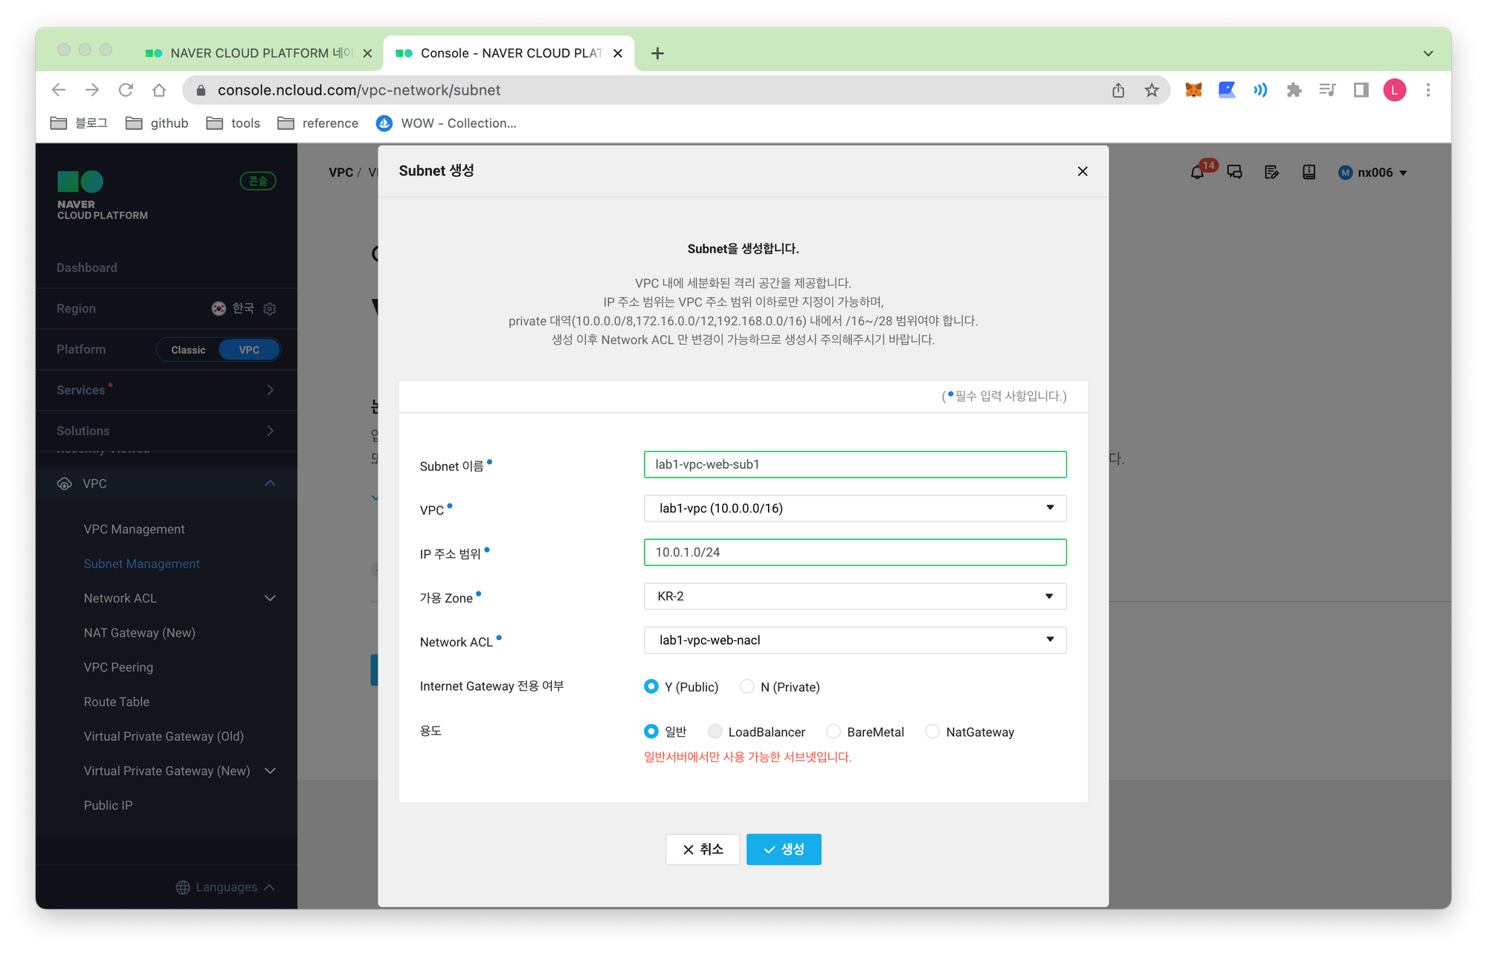This screenshot has height=953, width=1487.
Task: Click the notification bell icon
Action: pyautogui.click(x=1197, y=172)
